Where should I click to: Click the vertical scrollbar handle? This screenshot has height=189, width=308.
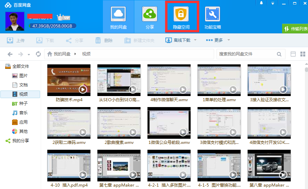pyautogui.click(x=306, y=70)
